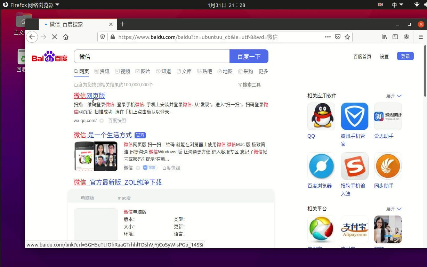The height and width of the screenshot is (267, 427).
Task: Open QQ app icon in related software
Action: pyautogui.click(x=321, y=116)
